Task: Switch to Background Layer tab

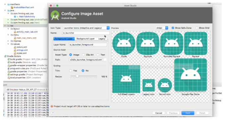Action: tap(85, 39)
